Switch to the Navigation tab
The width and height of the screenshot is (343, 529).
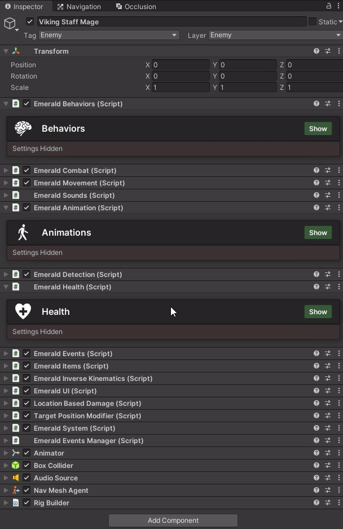coord(79,6)
